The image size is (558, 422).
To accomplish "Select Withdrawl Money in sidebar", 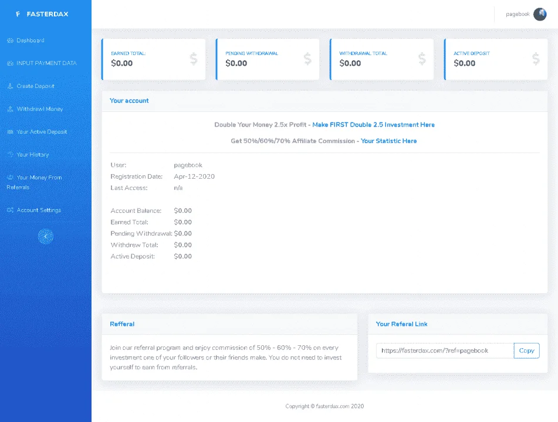I will (x=40, y=109).
